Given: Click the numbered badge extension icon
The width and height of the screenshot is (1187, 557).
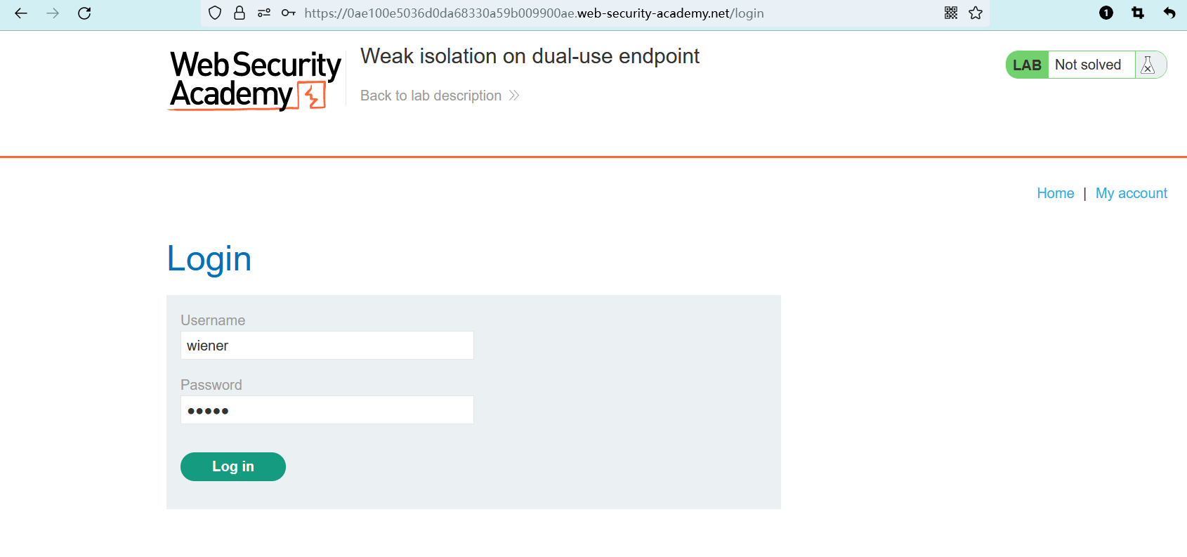Looking at the screenshot, I should pyautogui.click(x=1106, y=13).
